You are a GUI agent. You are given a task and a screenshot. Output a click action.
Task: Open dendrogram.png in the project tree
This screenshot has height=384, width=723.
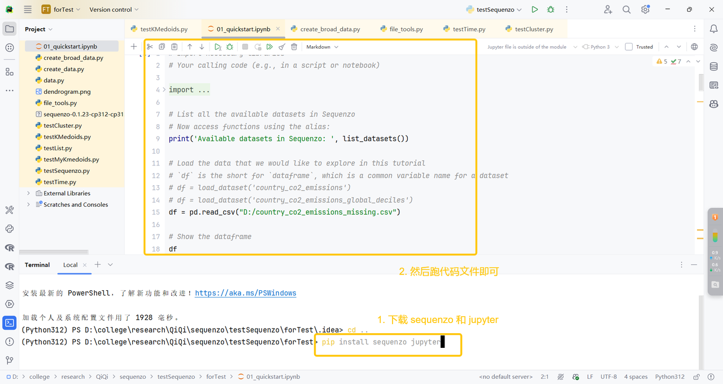click(x=67, y=91)
